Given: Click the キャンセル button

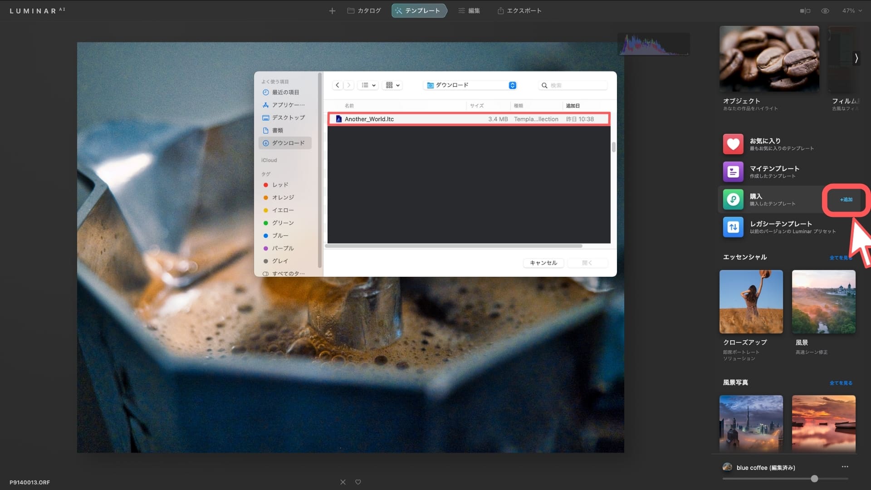Looking at the screenshot, I should (543, 263).
